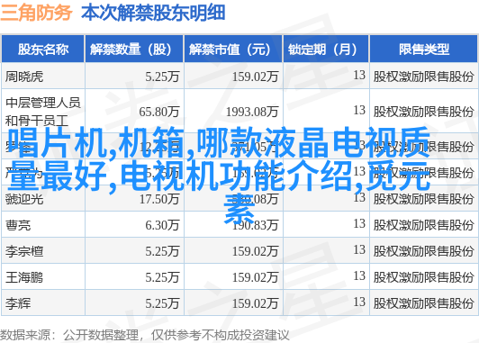Click shareholder name 曹亮
The width and height of the screenshot is (479, 343).
(18, 225)
